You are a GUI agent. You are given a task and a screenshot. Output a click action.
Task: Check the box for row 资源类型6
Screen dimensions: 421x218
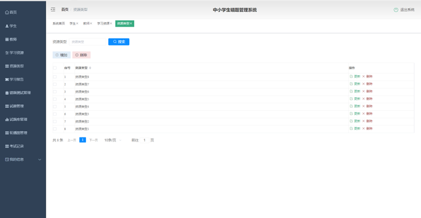pyautogui.click(x=55, y=92)
